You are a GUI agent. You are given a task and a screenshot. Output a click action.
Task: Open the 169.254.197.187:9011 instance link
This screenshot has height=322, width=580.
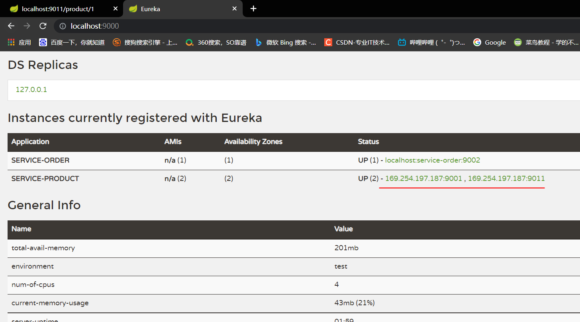[x=506, y=179]
